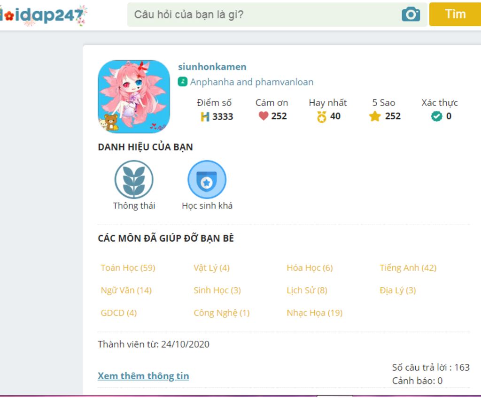Select the Học sinh khá badge icon
The height and width of the screenshot is (398, 481).
tap(207, 180)
